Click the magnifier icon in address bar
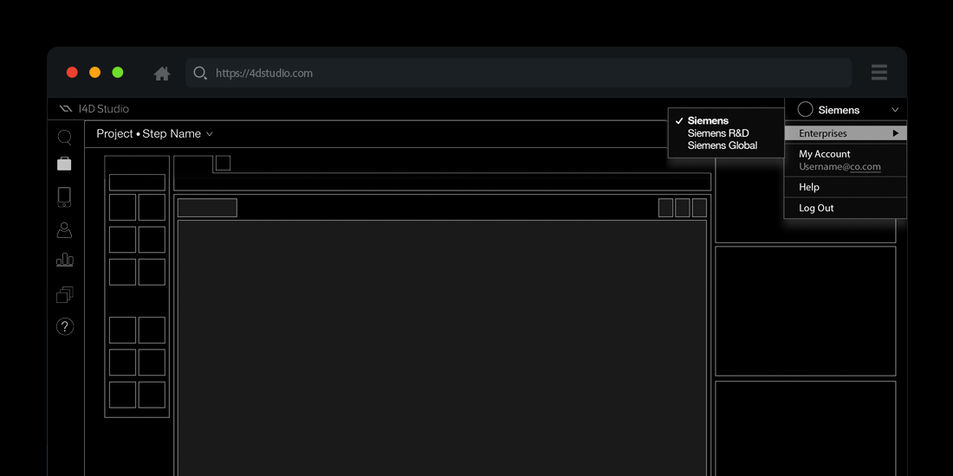 [x=200, y=74]
